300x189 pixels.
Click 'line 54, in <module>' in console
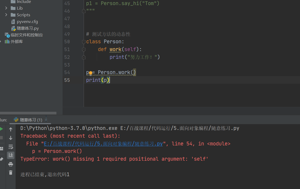click(x=201, y=144)
